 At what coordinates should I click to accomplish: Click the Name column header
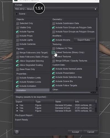click(x=64, y=102)
